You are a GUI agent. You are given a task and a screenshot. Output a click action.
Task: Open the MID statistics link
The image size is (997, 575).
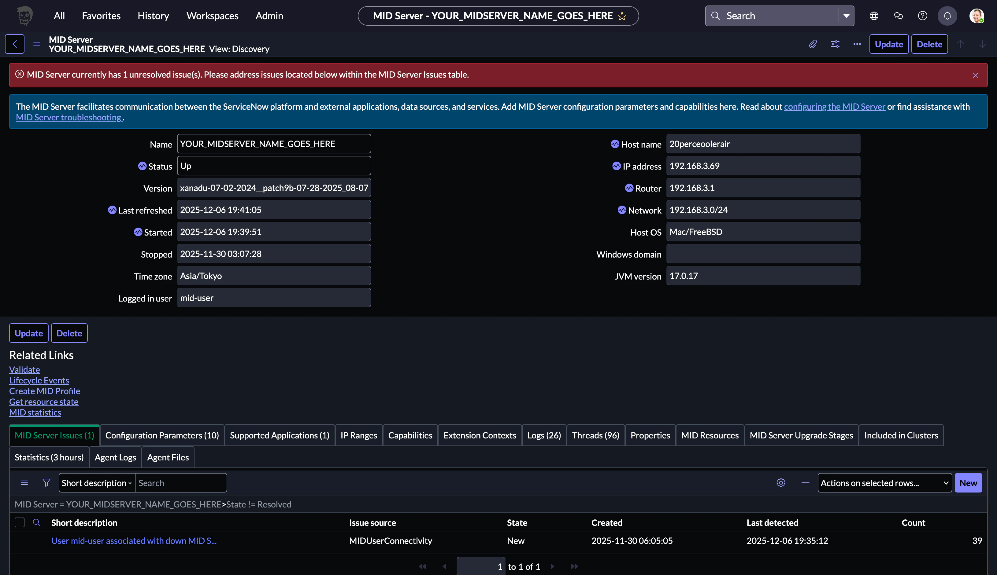[35, 412]
